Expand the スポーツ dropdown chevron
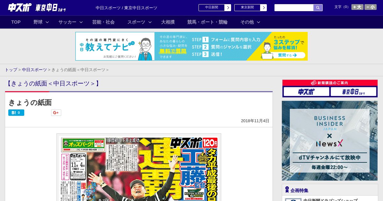Screen dimensions: 383x201 [x=150, y=22]
